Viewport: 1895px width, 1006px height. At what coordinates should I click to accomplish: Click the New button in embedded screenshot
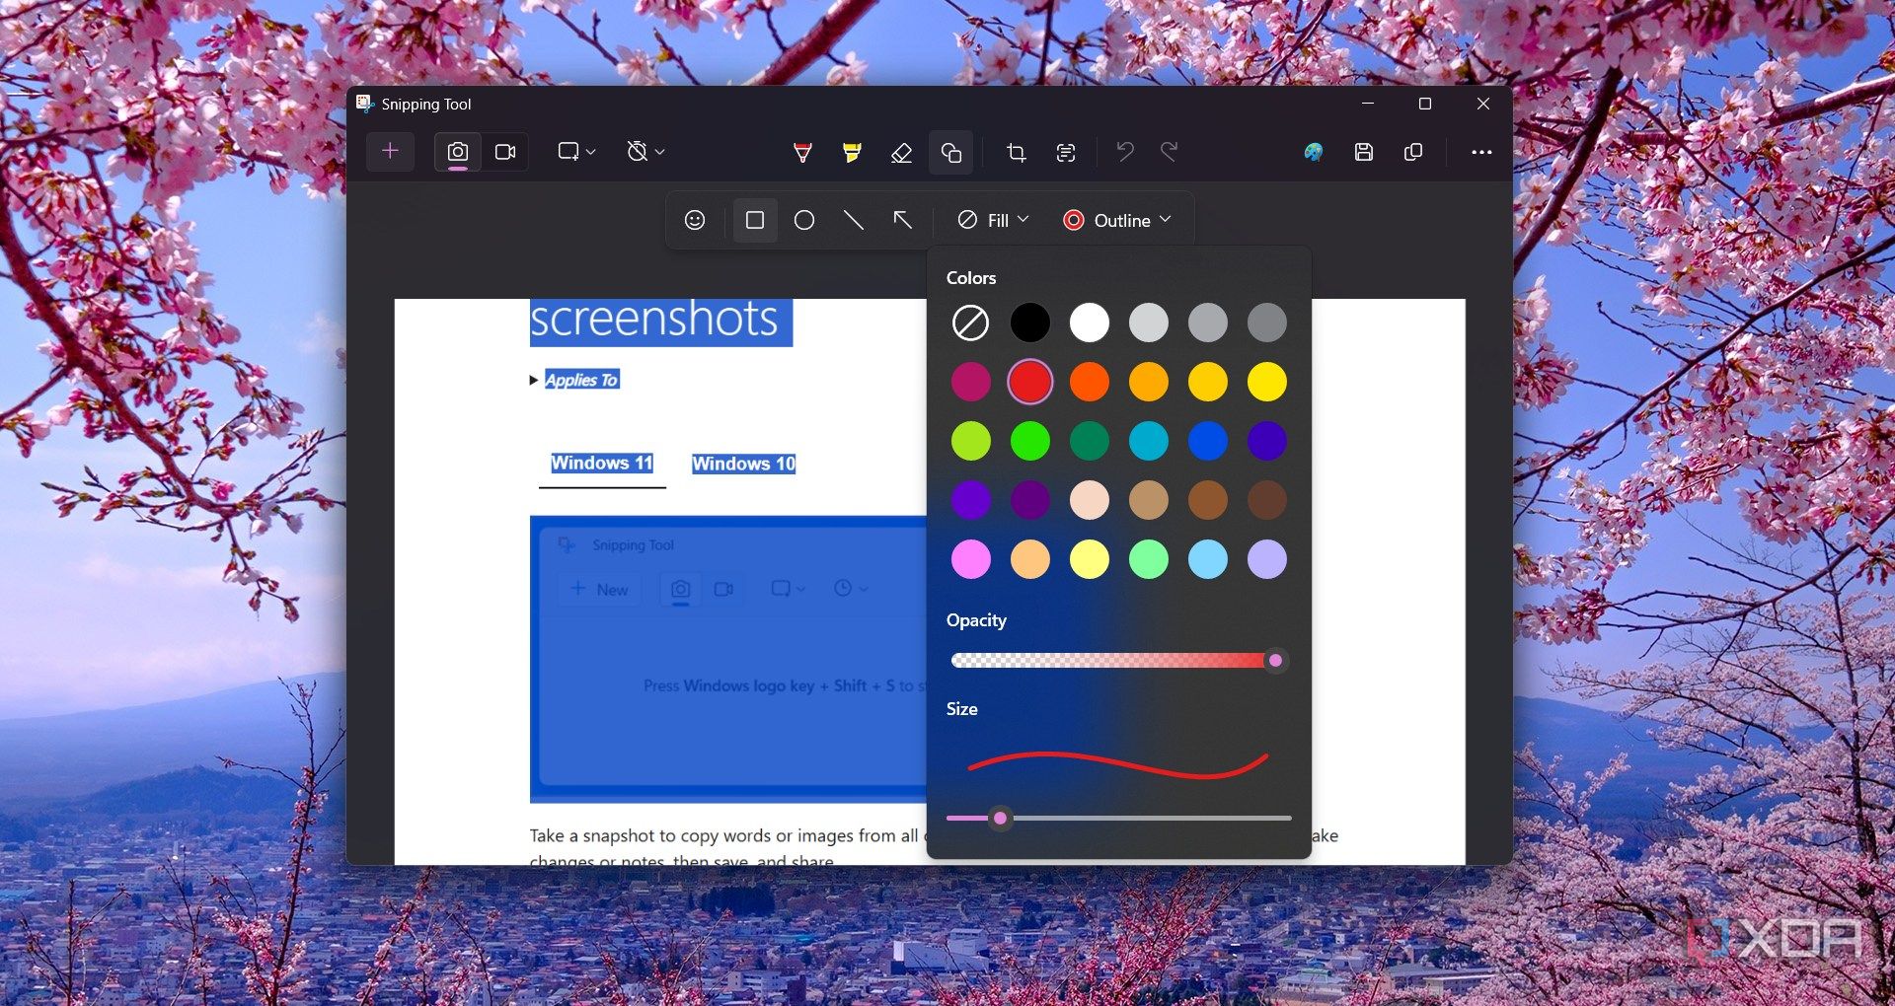(x=600, y=589)
